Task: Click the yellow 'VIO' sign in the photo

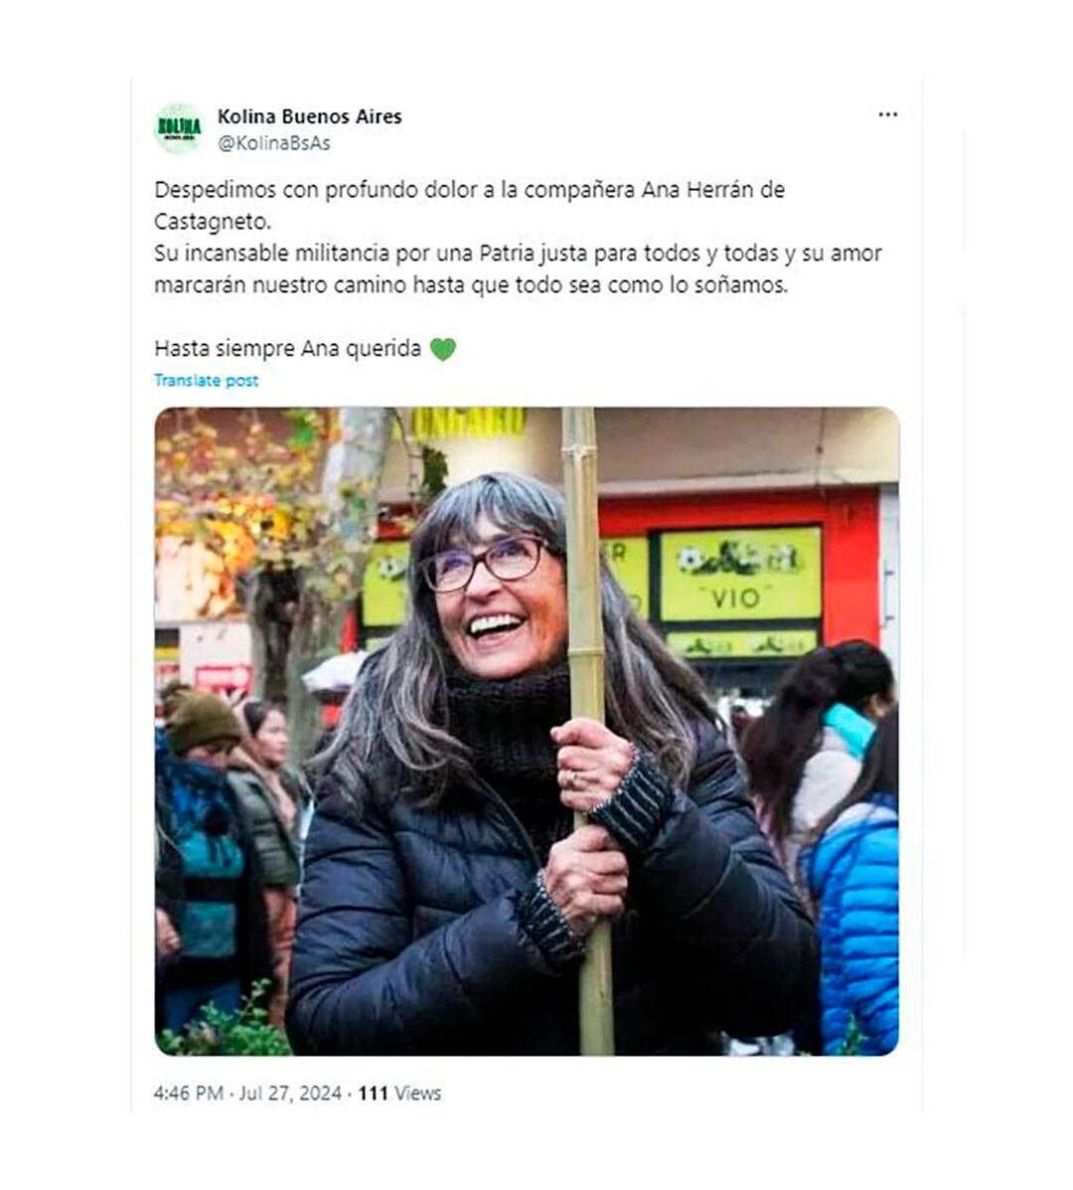Action: (x=740, y=575)
